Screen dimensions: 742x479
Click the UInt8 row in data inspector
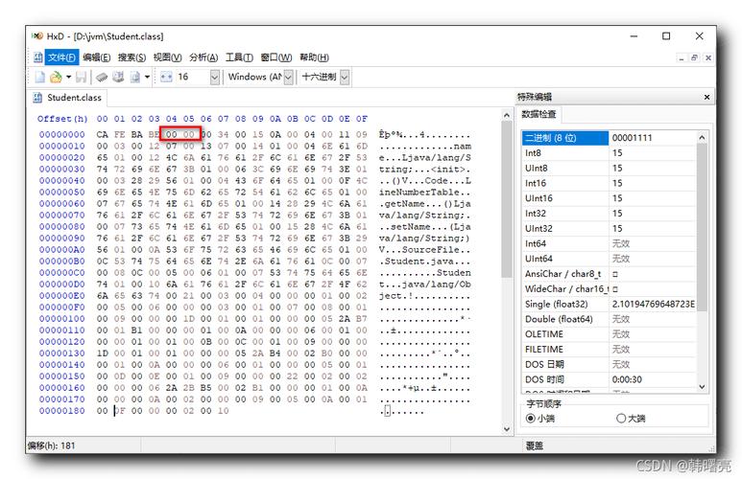click(x=609, y=169)
